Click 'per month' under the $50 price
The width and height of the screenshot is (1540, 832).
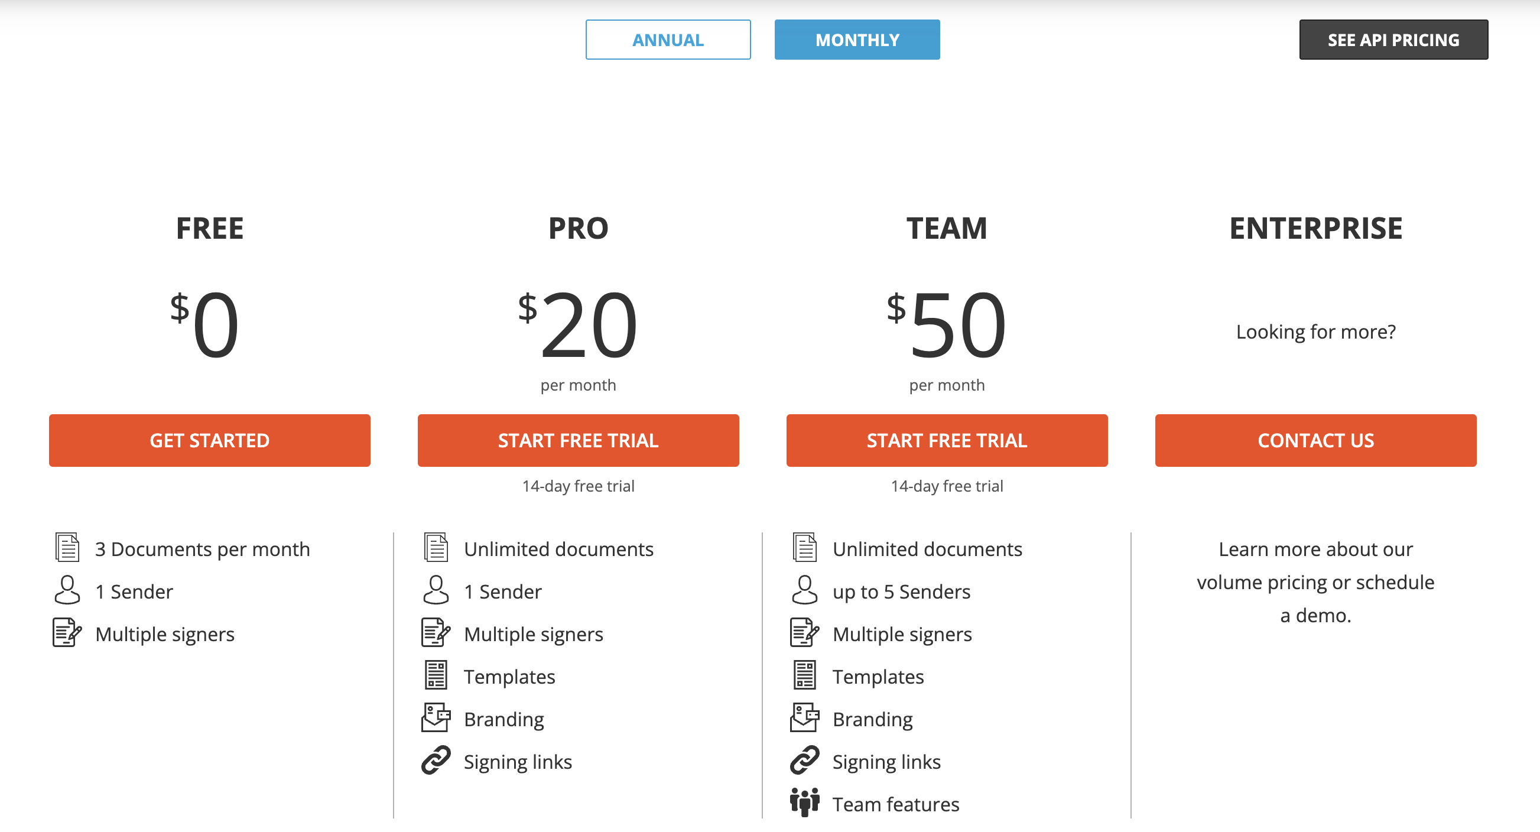(x=947, y=385)
